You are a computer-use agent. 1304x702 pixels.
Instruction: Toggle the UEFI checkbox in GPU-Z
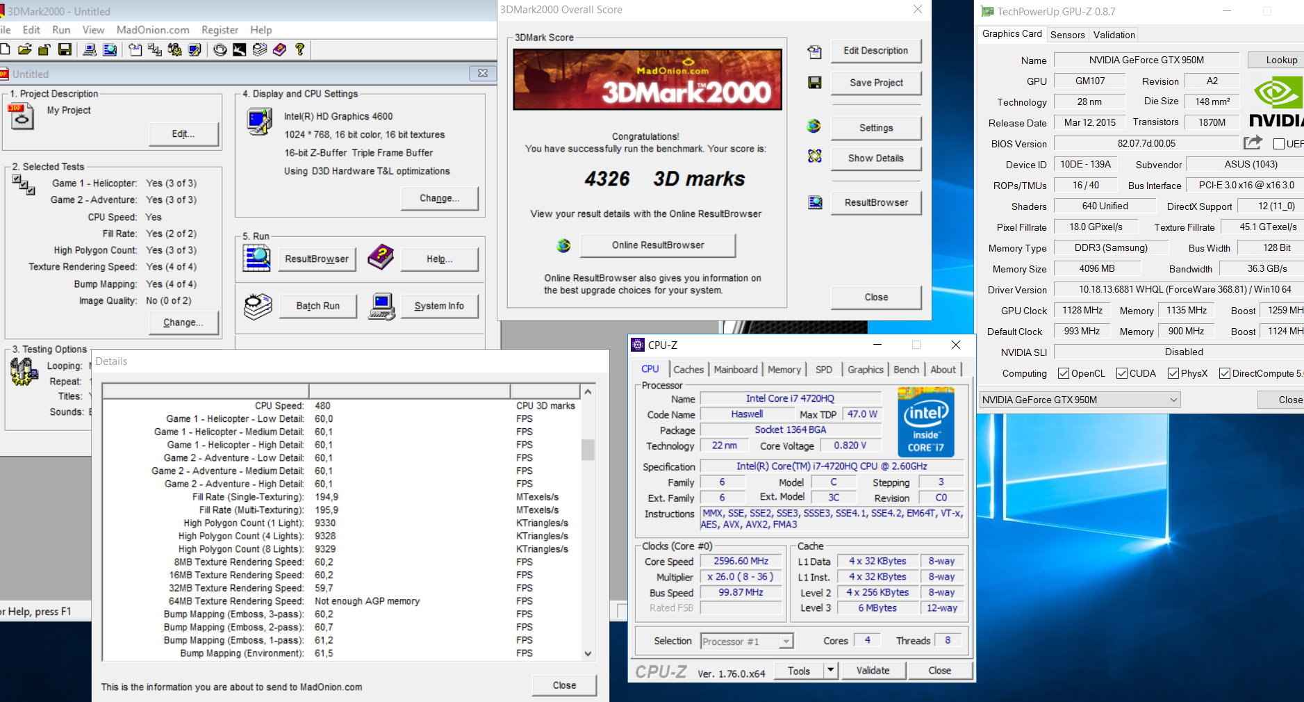[x=1279, y=144]
